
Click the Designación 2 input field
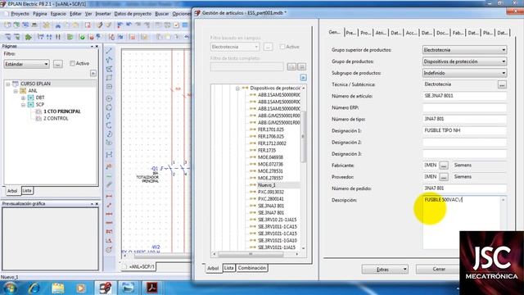(x=464, y=143)
